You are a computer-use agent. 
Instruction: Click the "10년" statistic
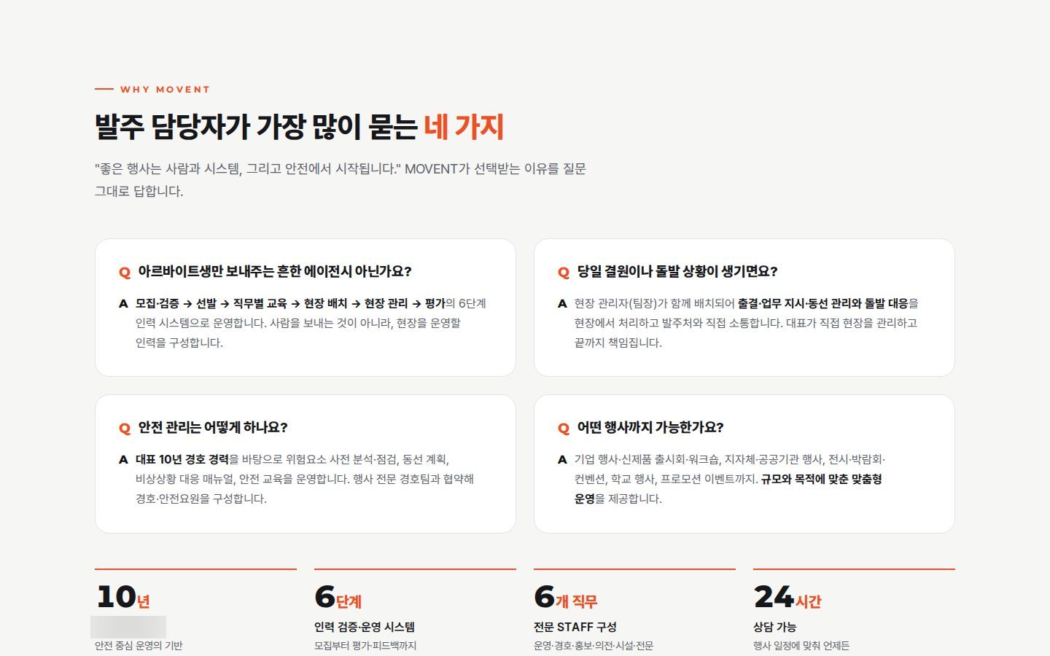click(x=123, y=598)
